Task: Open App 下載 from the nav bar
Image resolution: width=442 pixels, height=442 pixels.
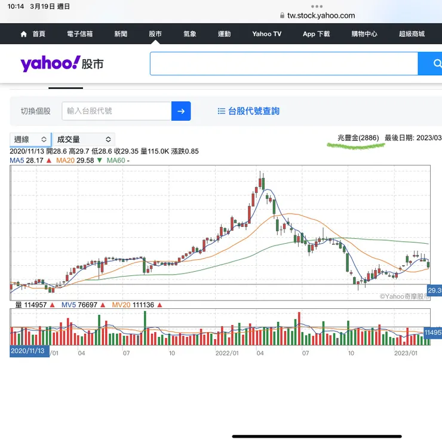Action: [317, 34]
